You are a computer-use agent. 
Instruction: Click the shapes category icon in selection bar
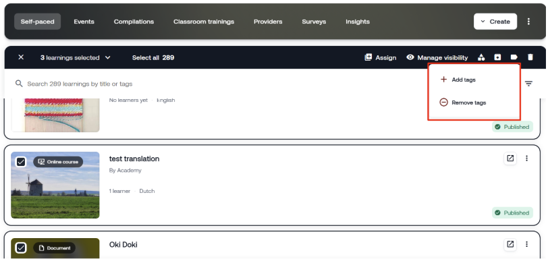(x=481, y=57)
